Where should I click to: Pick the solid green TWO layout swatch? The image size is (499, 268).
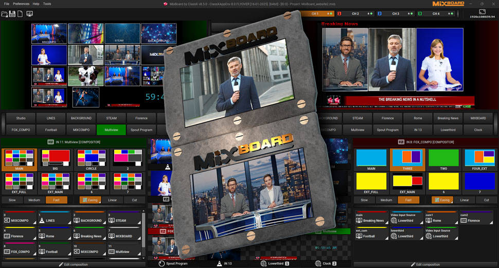click(443, 159)
